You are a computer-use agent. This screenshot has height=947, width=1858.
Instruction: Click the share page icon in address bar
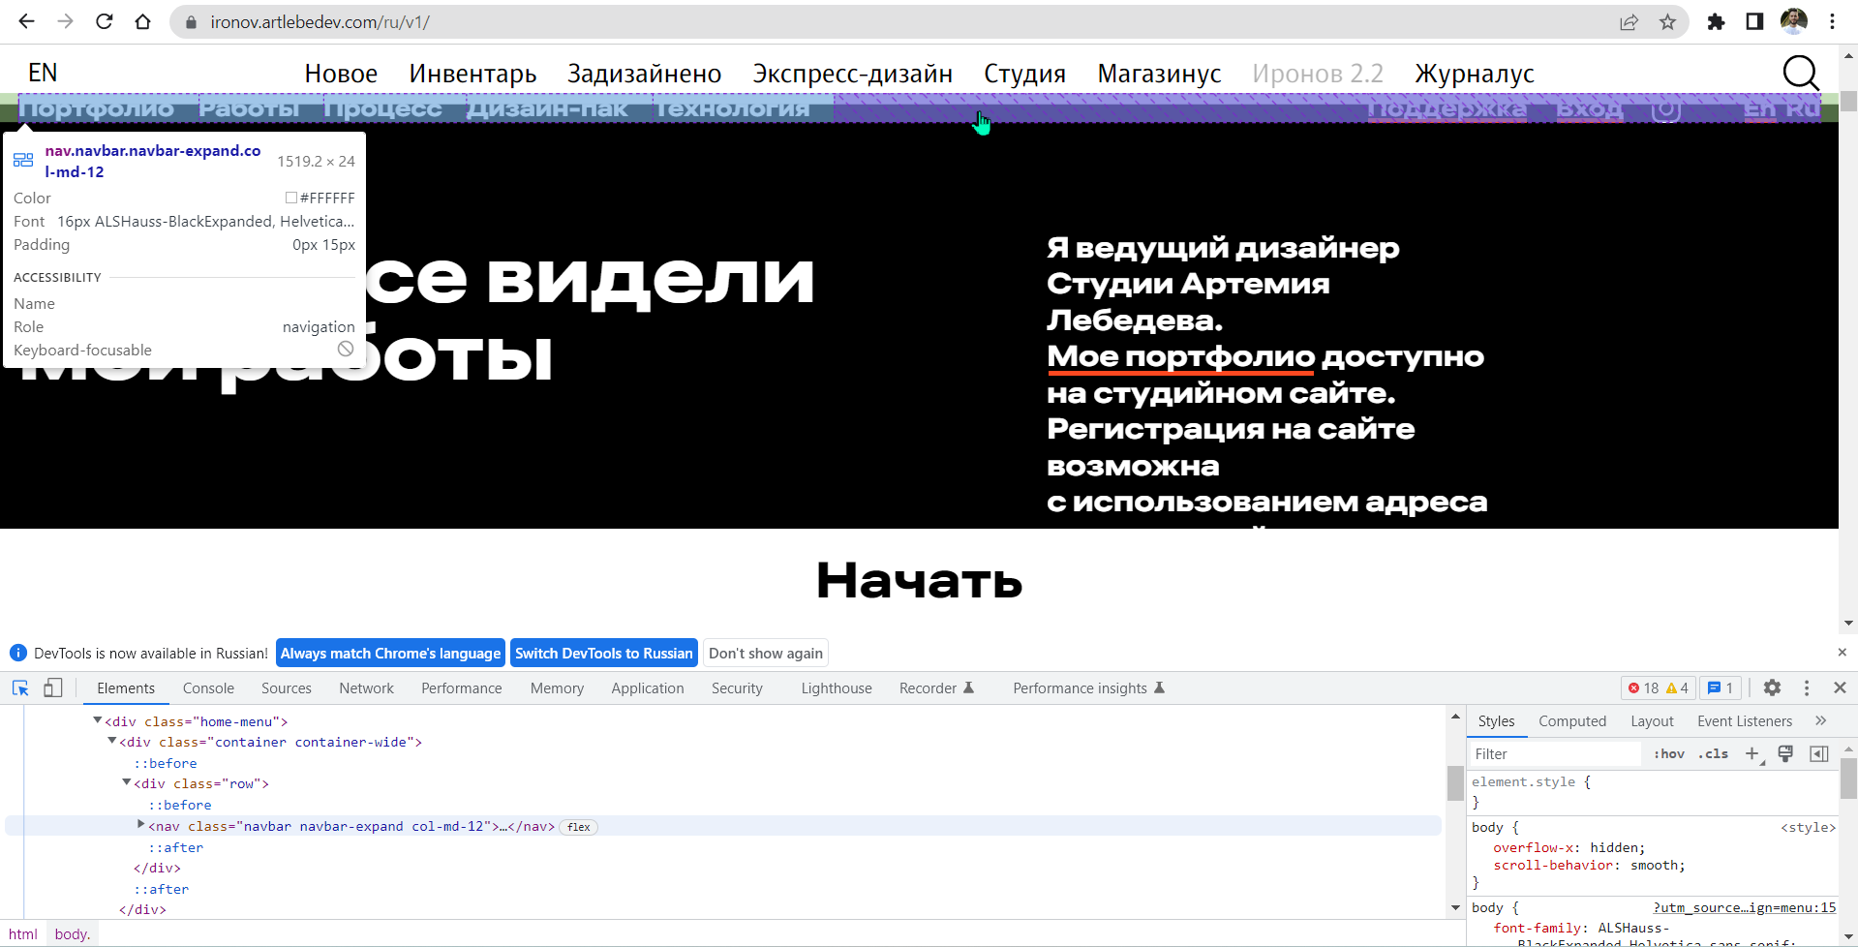pos(1629,21)
